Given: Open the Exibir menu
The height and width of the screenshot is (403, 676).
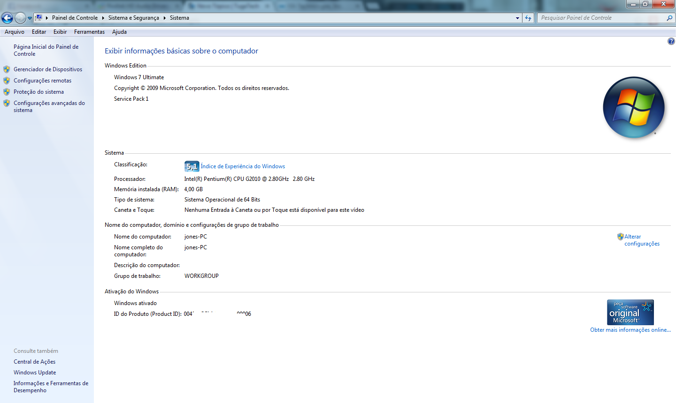Looking at the screenshot, I should [60, 32].
